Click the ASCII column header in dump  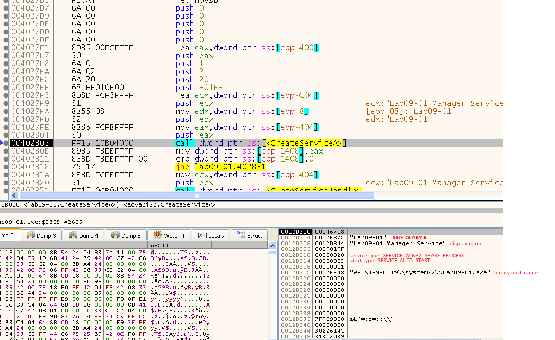point(160,246)
